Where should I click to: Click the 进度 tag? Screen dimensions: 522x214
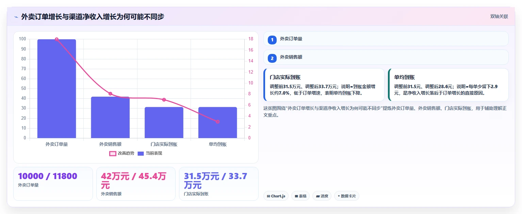tap(322, 196)
